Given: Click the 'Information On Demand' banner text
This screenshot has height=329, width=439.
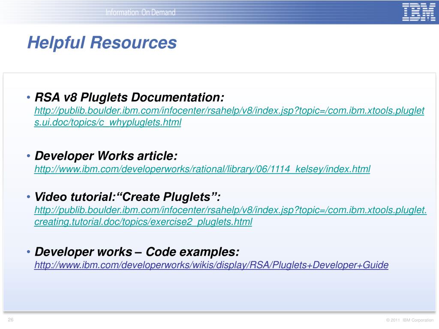Looking at the screenshot, I should click(141, 12).
